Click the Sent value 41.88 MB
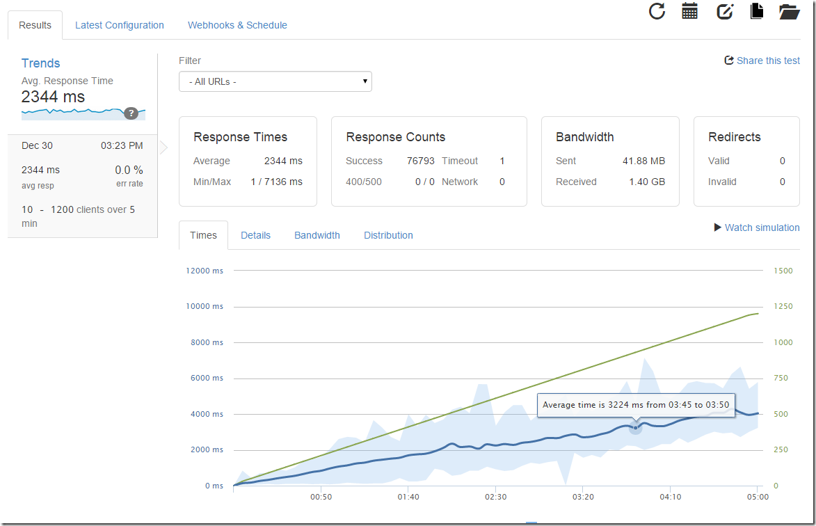Image resolution: width=816 pixels, height=526 pixels. (x=643, y=161)
